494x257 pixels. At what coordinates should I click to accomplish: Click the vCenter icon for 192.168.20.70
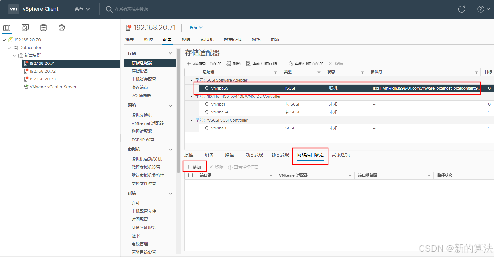click(x=11, y=40)
